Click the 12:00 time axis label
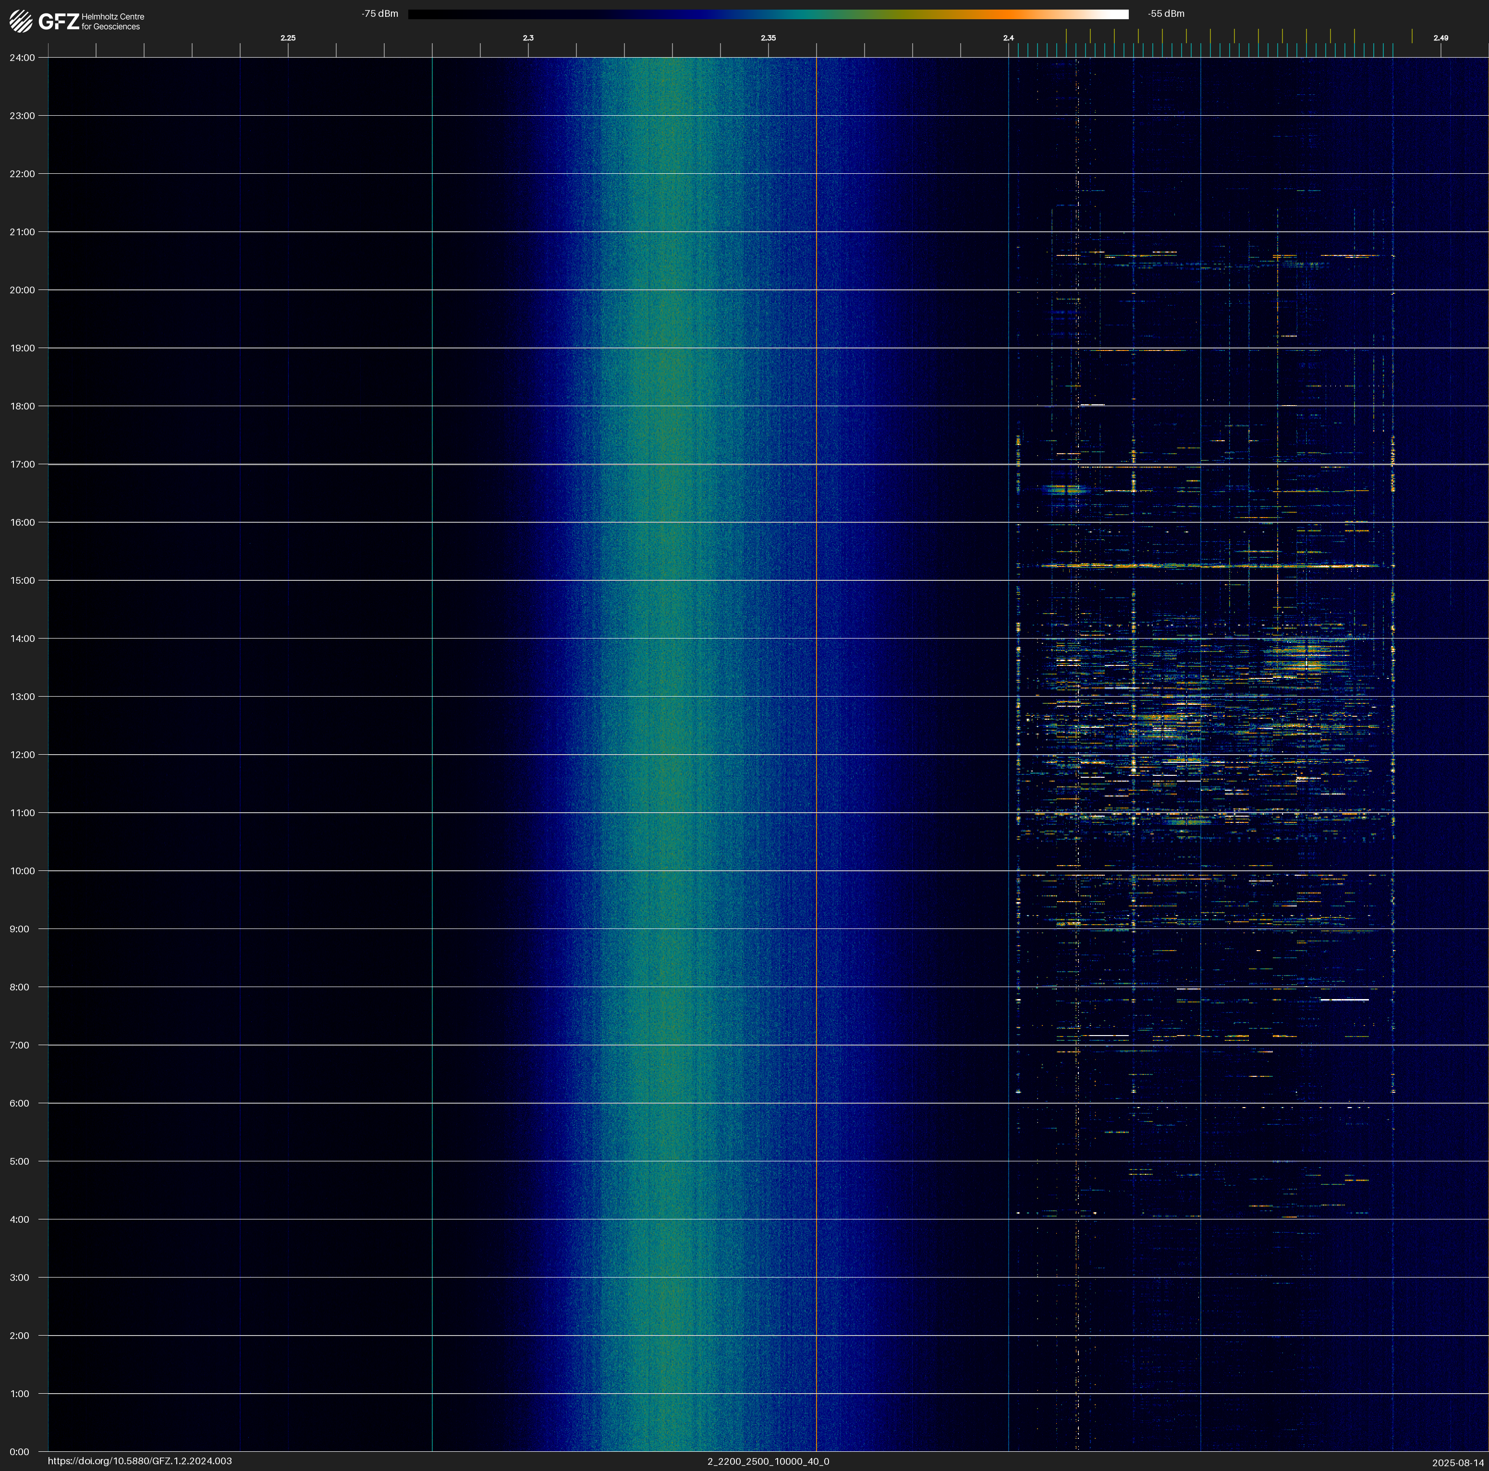 (23, 755)
